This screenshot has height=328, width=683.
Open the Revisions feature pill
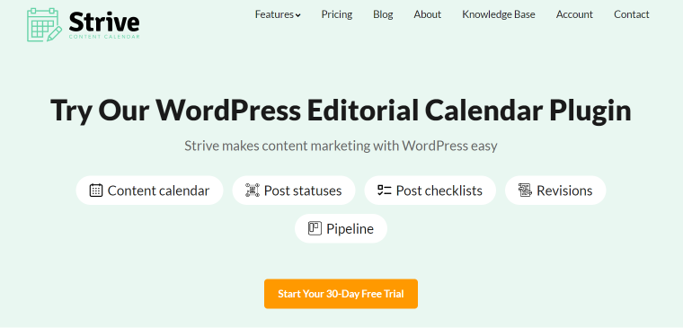pyautogui.click(x=555, y=191)
